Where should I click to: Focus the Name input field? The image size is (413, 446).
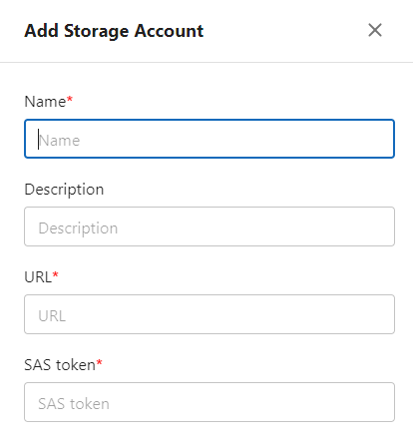pyautogui.click(x=209, y=139)
